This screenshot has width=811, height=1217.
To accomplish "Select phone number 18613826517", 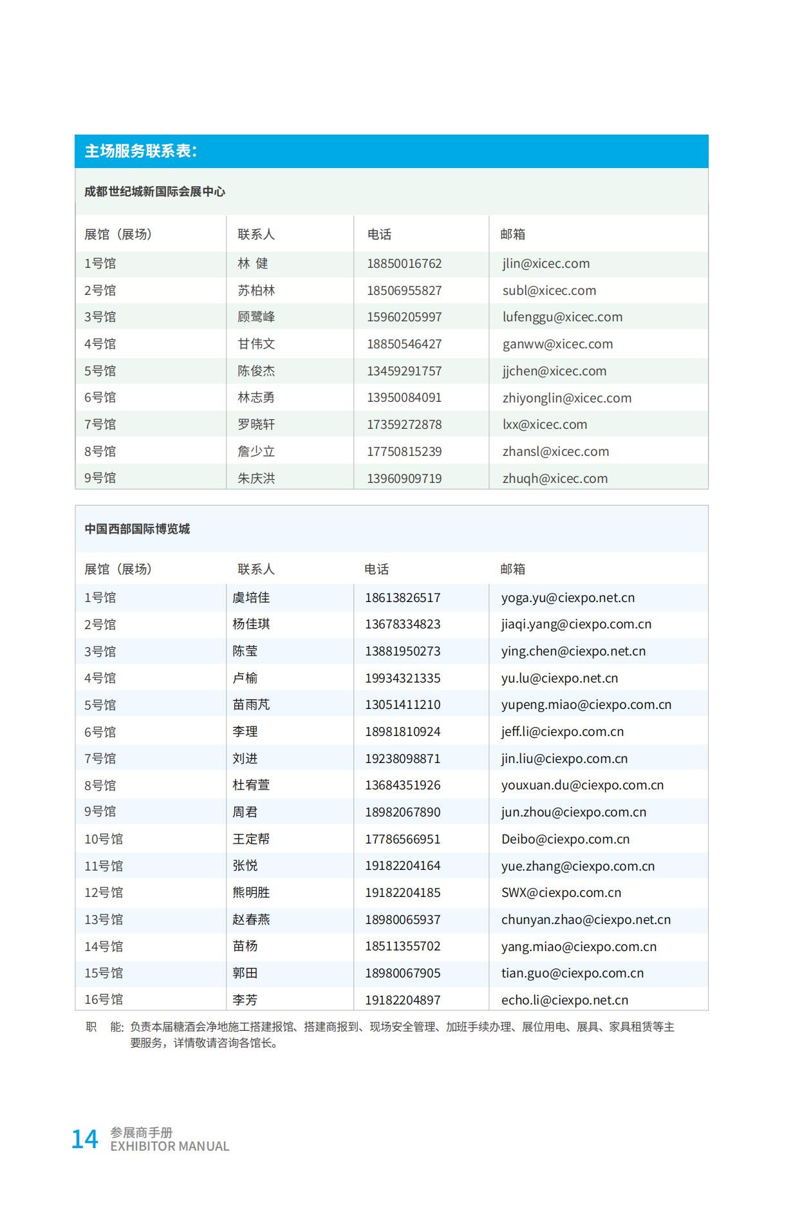I will click(x=402, y=598).
